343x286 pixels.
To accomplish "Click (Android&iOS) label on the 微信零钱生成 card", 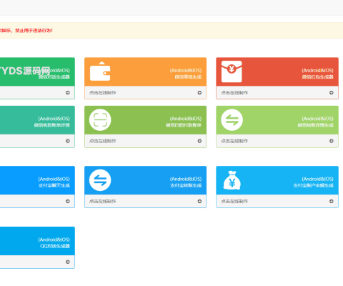I will pos(186,70).
